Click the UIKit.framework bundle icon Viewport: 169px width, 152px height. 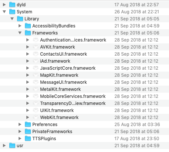click(36, 110)
